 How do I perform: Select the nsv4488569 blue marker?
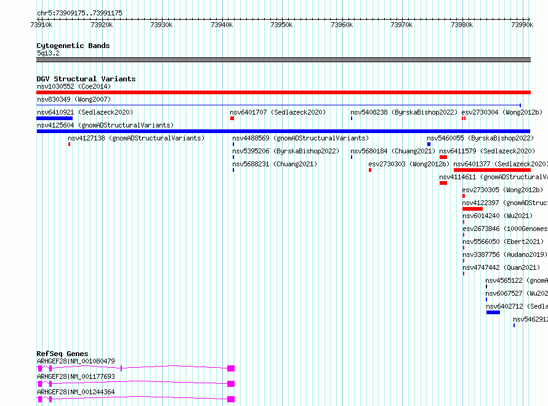pos(233,144)
